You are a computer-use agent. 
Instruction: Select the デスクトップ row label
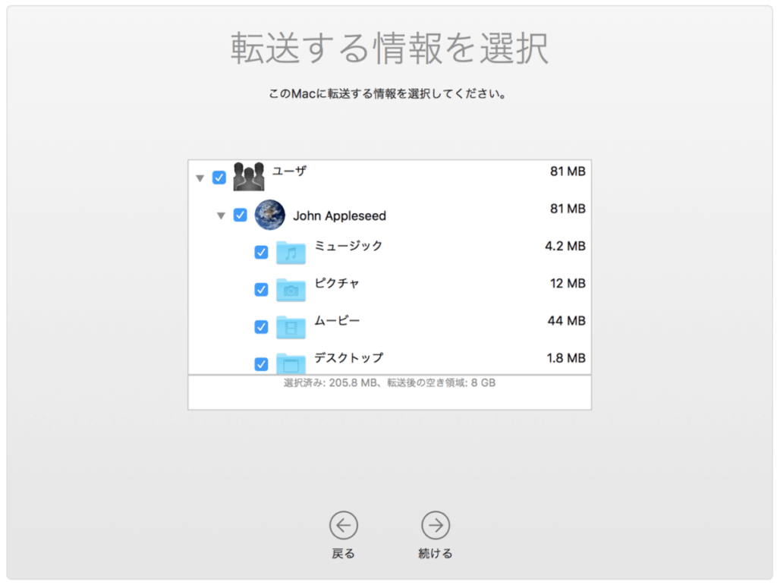349,357
